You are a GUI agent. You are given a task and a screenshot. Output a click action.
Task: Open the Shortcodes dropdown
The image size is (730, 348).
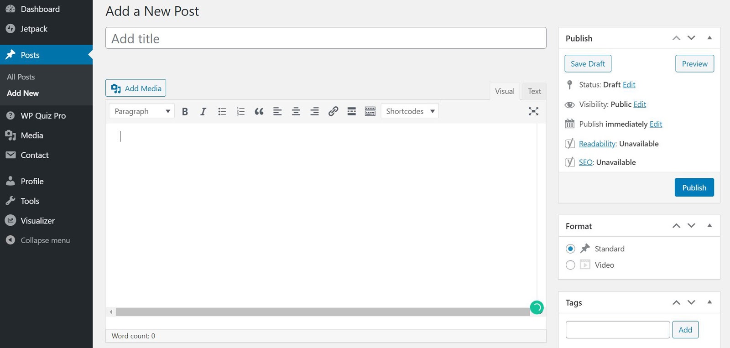point(410,111)
